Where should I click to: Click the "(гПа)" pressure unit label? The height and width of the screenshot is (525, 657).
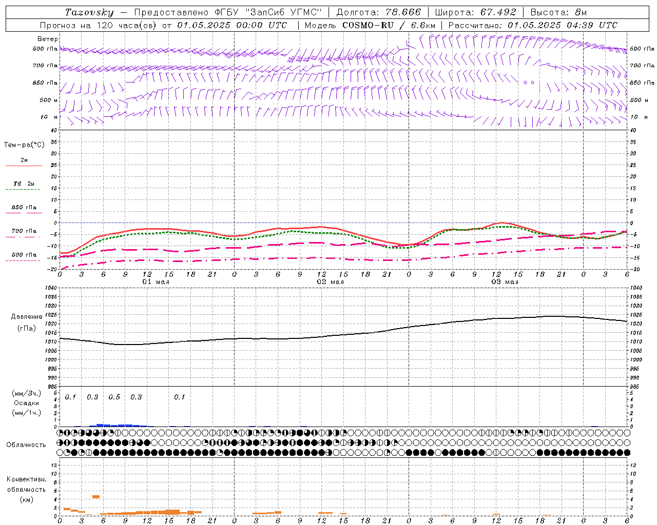point(26,329)
